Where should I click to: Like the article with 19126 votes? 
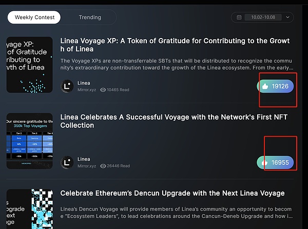275,86
